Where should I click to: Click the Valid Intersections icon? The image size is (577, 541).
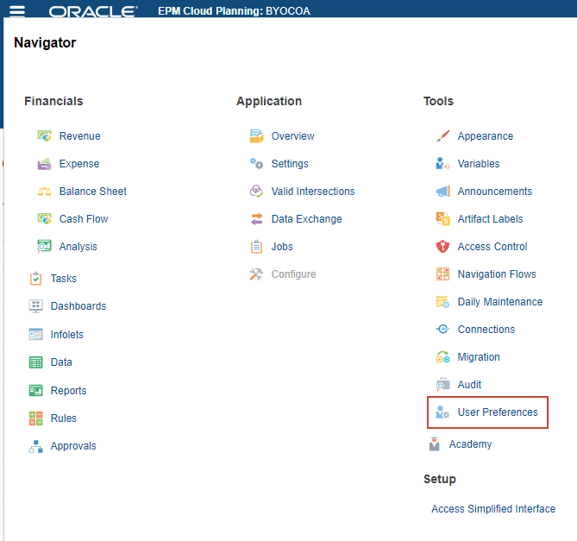(x=256, y=192)
